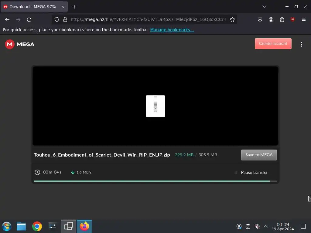Click the Save to MEGA button

pyautogui.click(x=259, y=155)
